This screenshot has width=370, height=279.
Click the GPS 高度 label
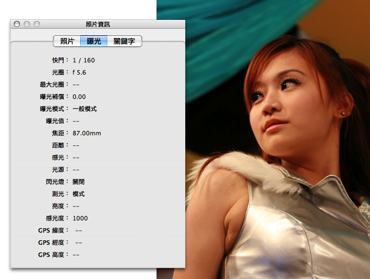pos(53,255)
